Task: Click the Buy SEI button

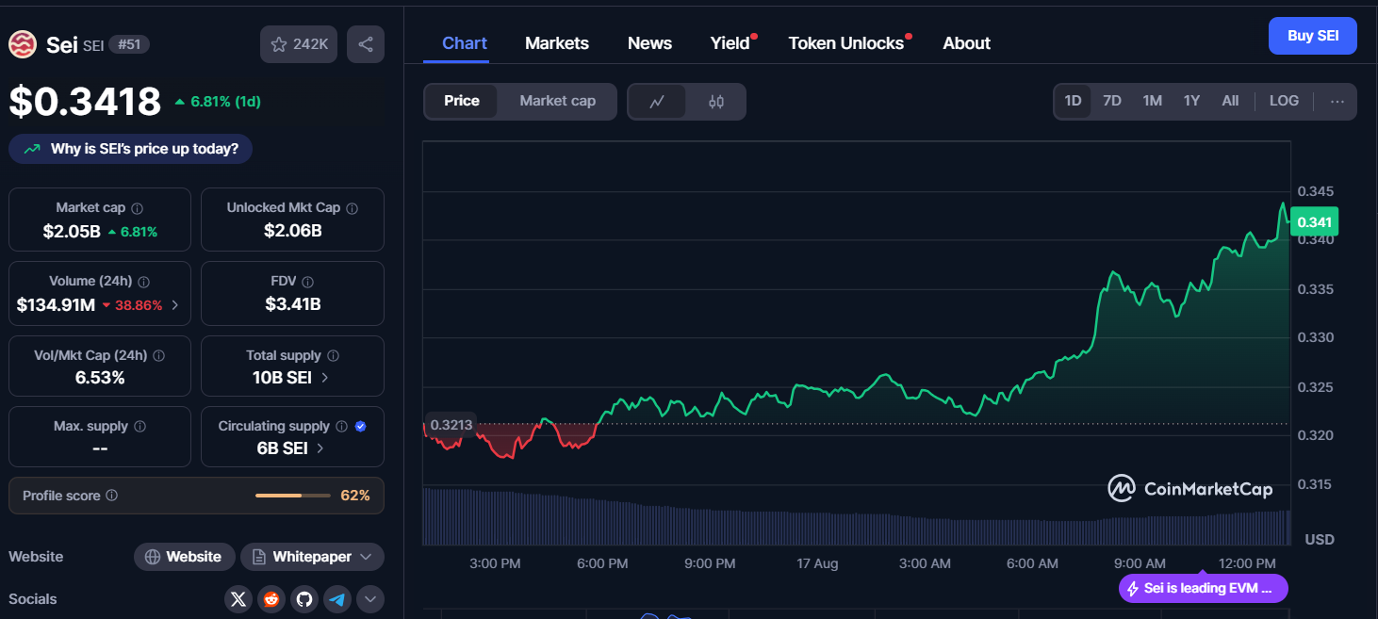Action: pos(1313,36)
